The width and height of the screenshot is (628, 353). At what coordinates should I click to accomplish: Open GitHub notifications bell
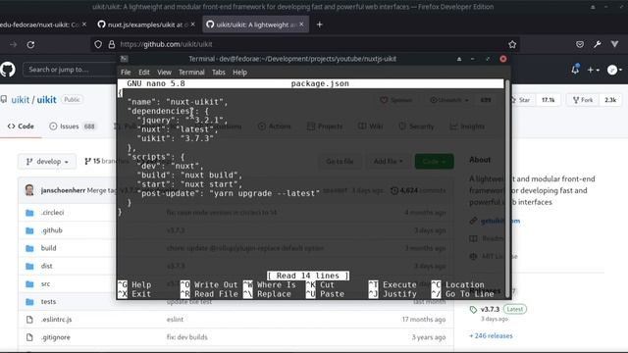[575, 70]
